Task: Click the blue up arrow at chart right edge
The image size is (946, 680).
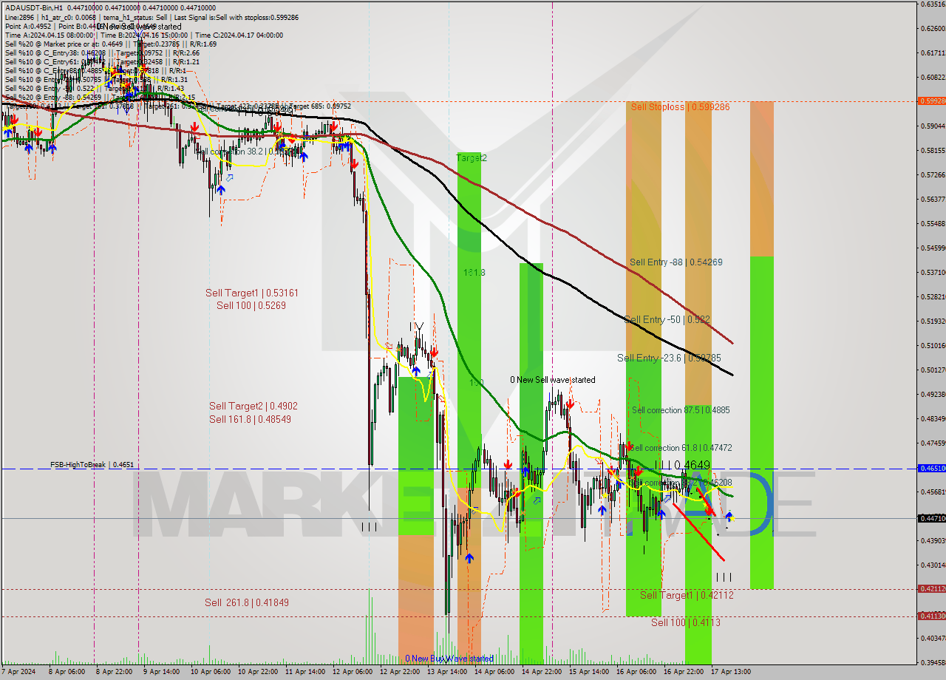Action: (729, 516)
